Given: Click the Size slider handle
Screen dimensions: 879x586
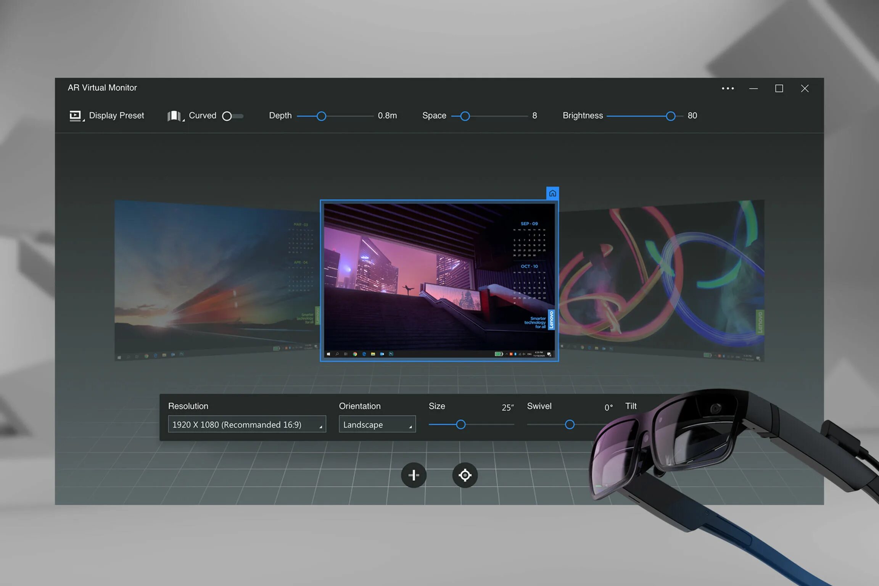Looking at the screenshot, I should tap(460, 424).
